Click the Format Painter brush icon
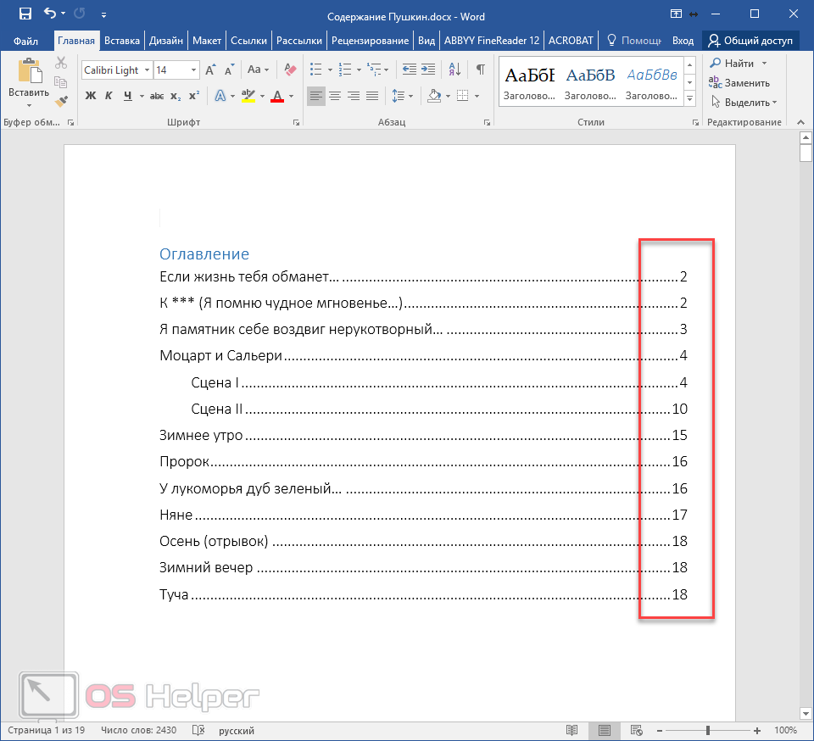This screenshot has width=814, height=741. coord(61,101)
